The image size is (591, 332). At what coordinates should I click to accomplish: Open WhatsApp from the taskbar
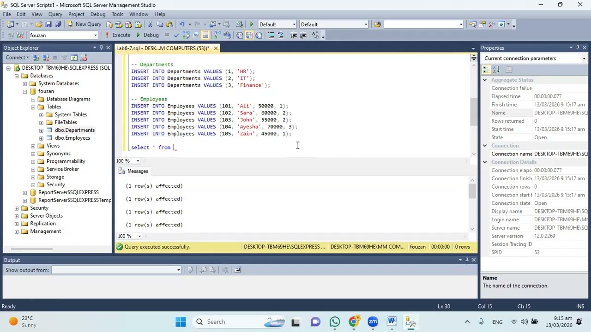(334, 322)
